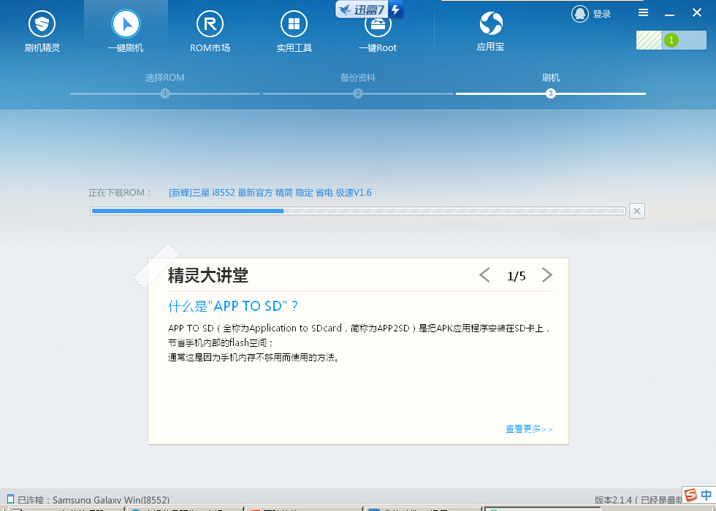Click the green download counter badge
This screenshot has height=511, width=716.
click(x=671, y=40)
